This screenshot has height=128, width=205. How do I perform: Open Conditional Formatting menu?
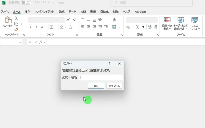point(167,23)
